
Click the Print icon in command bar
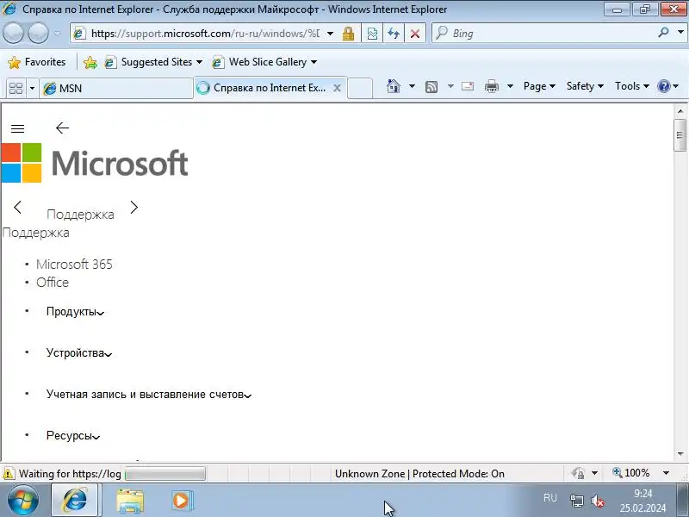(491, 86)
